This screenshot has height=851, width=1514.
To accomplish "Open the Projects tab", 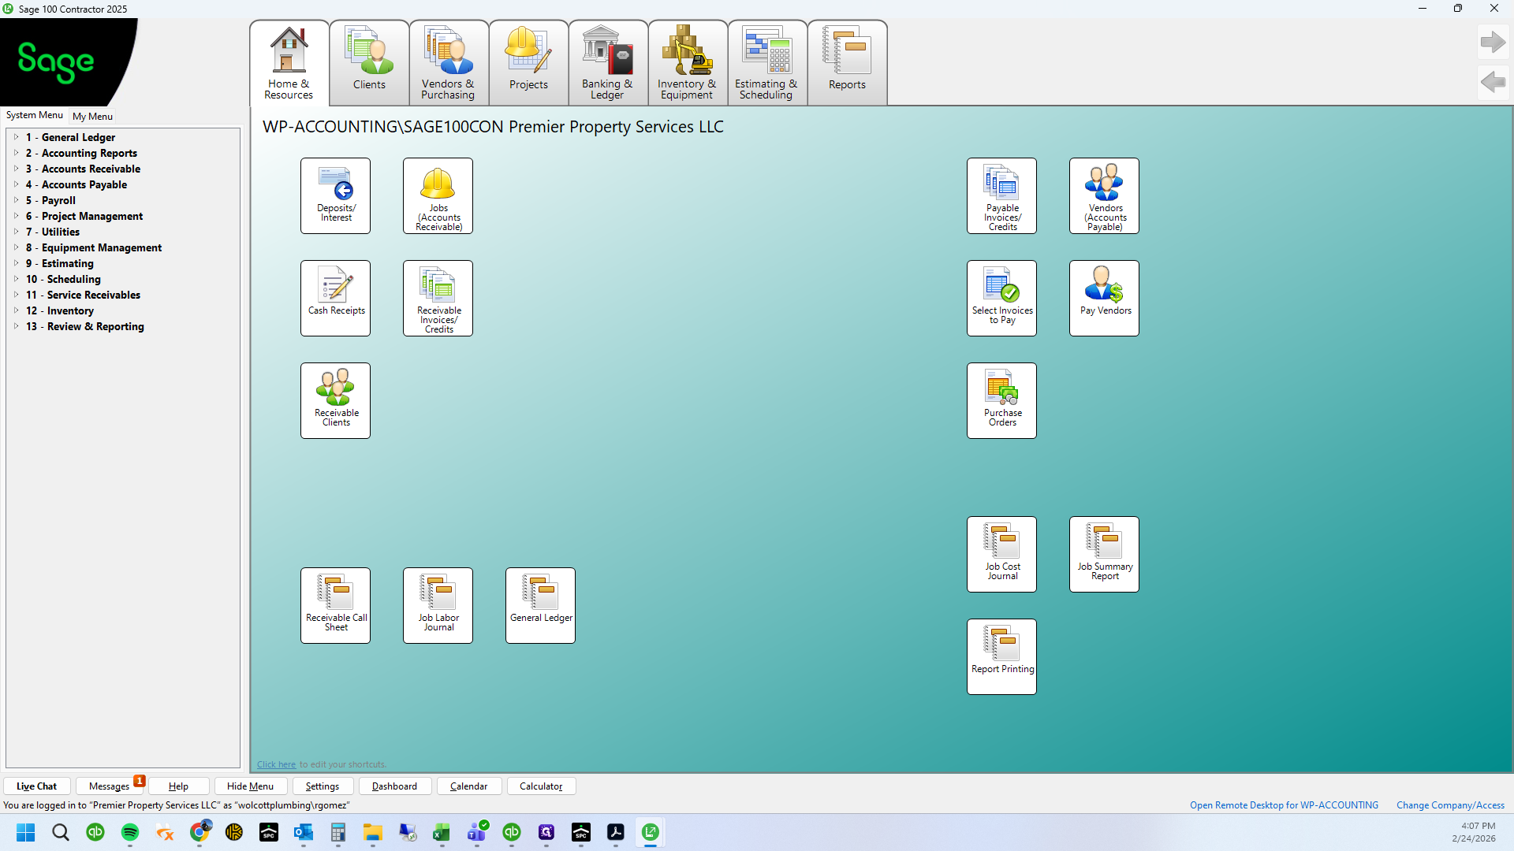I will point(528,63).
